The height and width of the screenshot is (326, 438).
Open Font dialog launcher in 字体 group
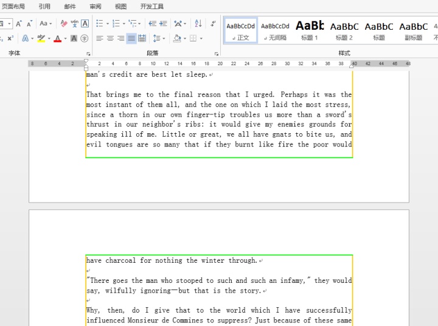(88, 54)
